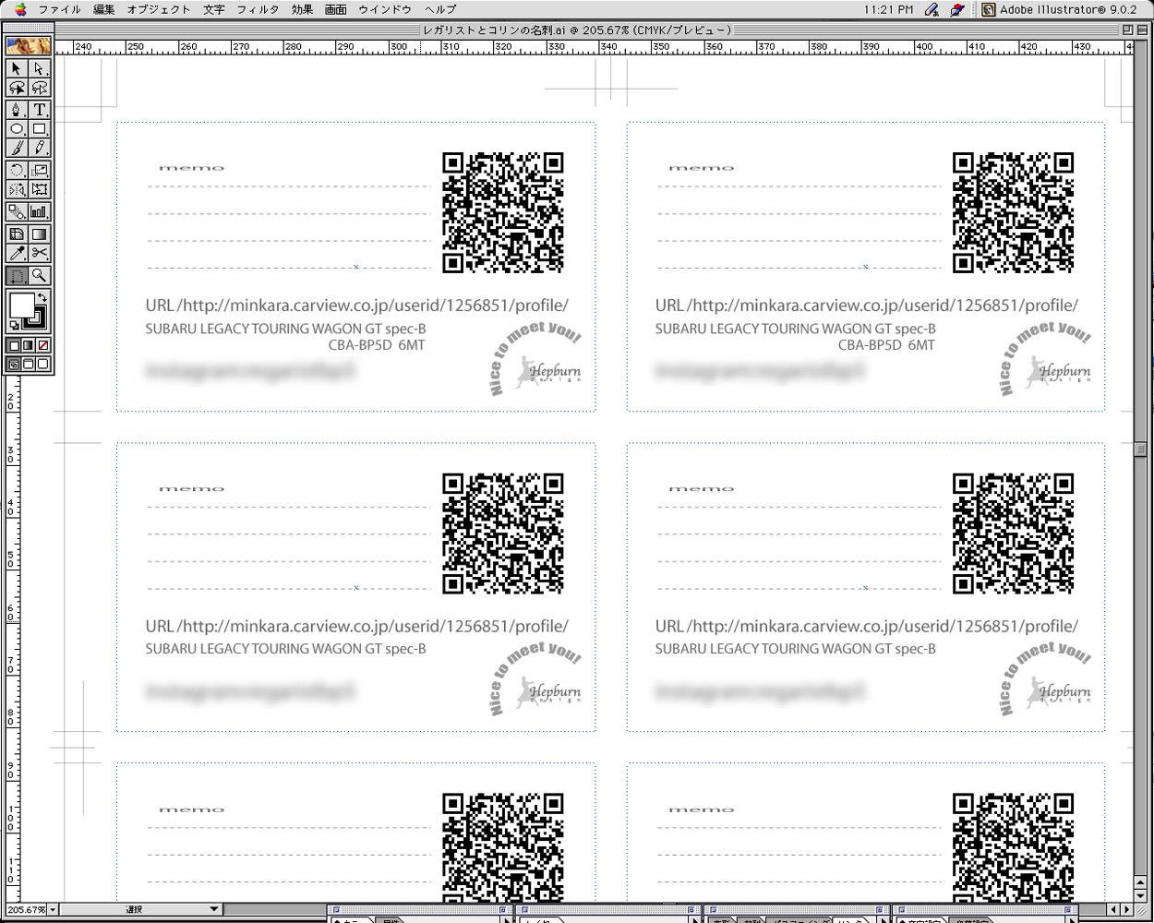The height and width of the screenshot is (923, 1154).
Task: Switch to Full Screen with Menu Bar
Action: [28, 365]
